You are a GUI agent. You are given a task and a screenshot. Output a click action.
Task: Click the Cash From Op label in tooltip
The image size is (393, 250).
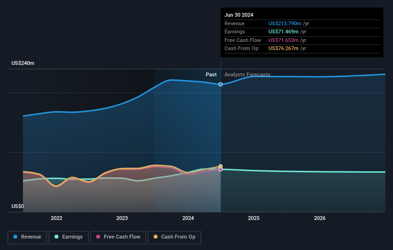point(241,49)
